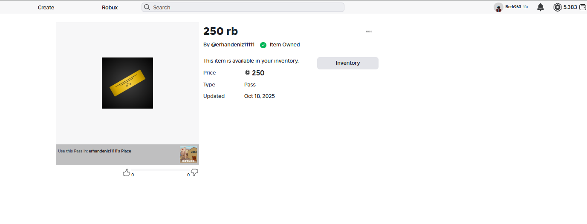Screen dimensions: 587x224
Task: Open creator @erhandeniz11111 profile link
Action: click(x=233, y=45)
